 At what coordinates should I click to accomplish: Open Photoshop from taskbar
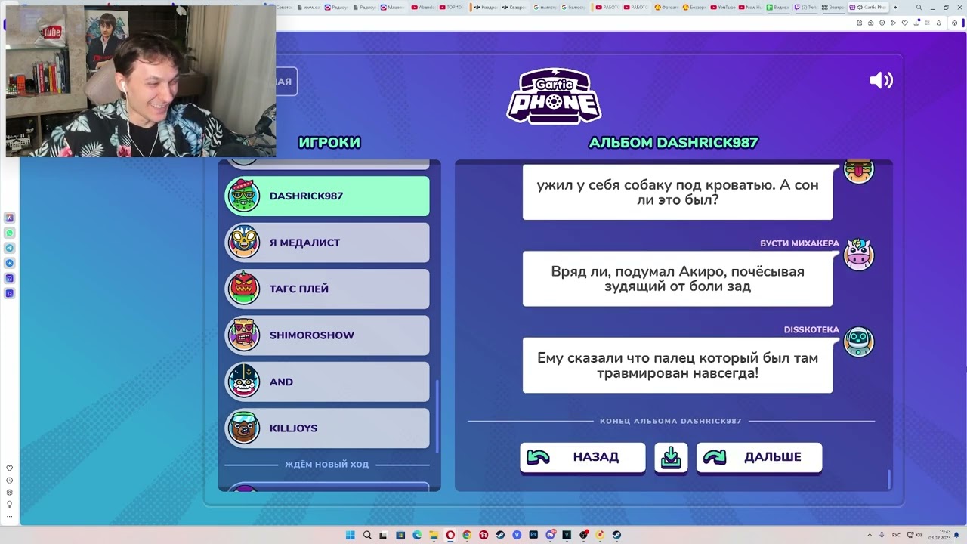[x=533, y=535]
